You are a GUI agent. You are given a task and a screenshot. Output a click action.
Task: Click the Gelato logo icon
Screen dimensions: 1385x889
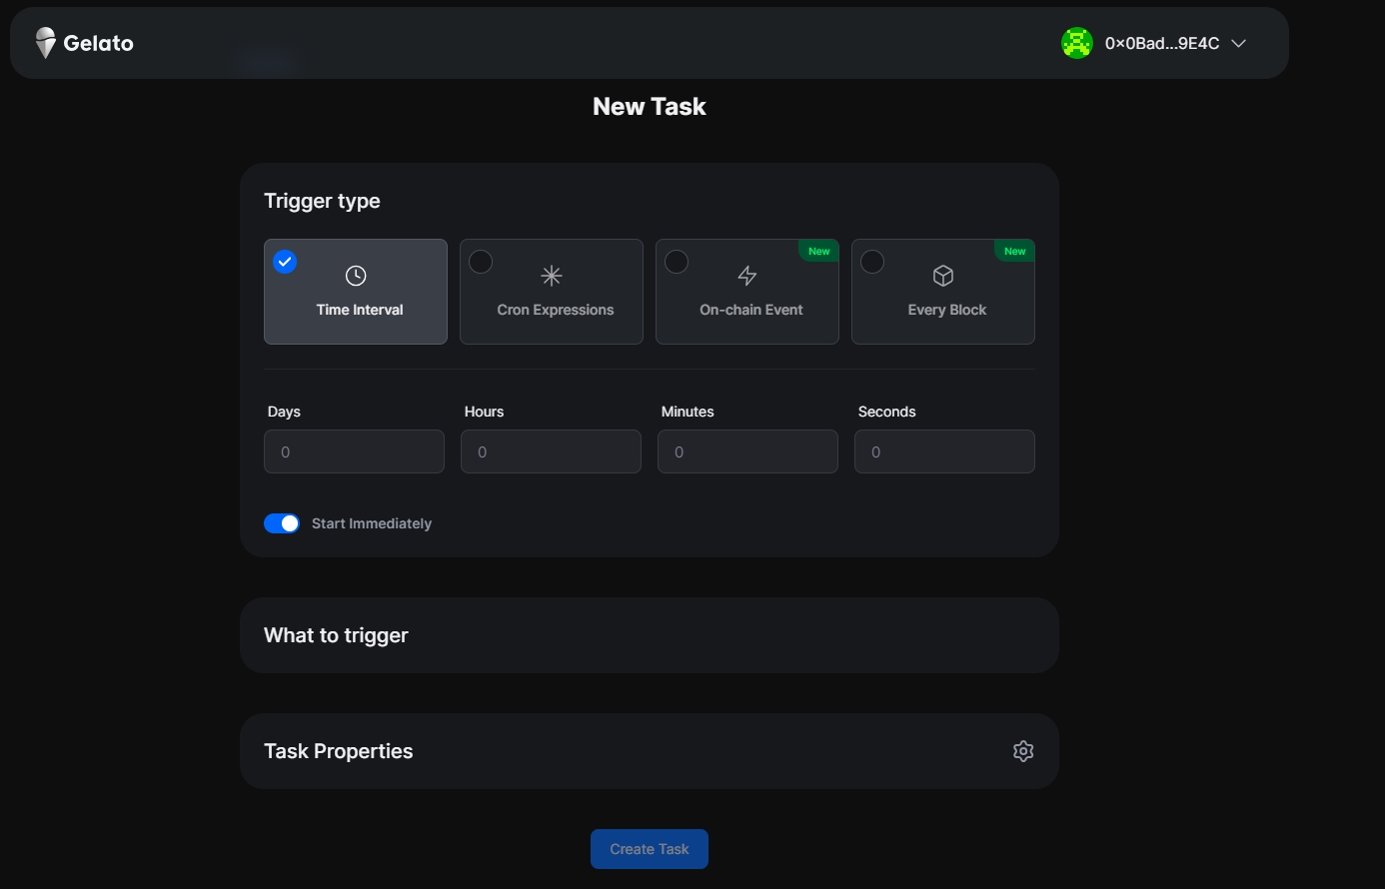click(45, 43)
